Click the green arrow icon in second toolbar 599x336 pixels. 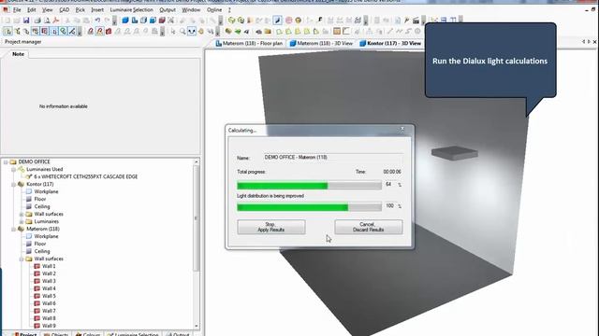click(237, 32)
